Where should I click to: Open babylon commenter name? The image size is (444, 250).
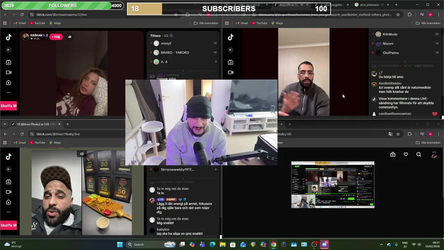[x=163, y=230]
